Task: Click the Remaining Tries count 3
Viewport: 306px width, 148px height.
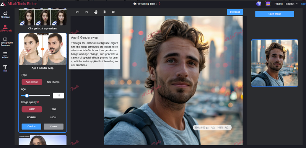Action: coord(160,4)
